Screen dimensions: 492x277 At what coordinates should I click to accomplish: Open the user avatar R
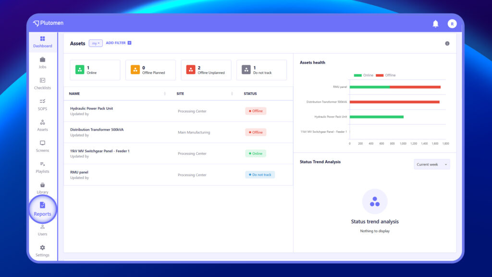point(452,24)
